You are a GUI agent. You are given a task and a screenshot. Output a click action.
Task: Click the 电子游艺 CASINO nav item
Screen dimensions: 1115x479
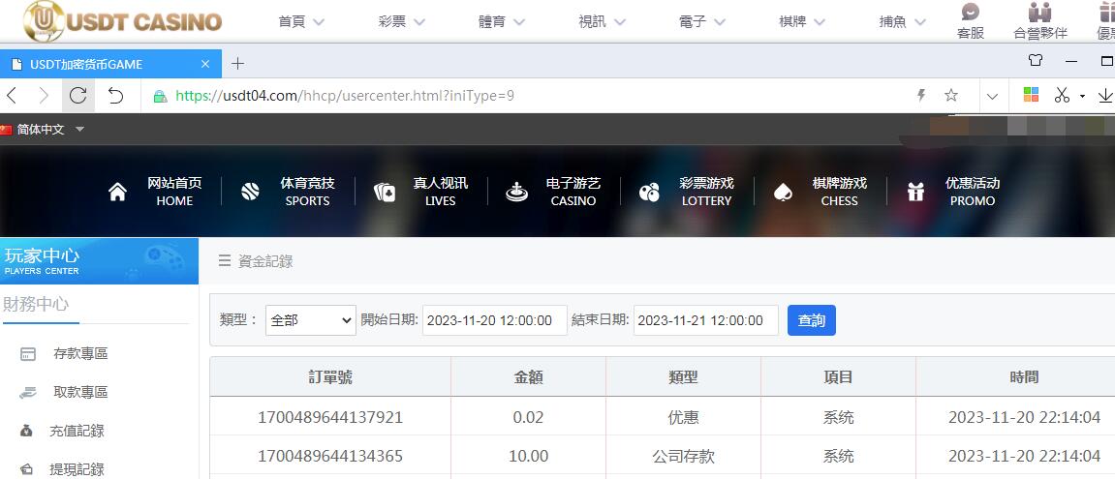click(553, 192)
